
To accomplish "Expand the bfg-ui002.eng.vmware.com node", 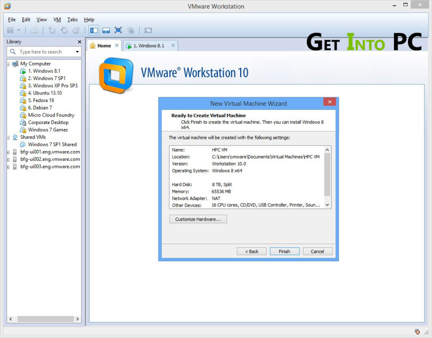I will coord(8,160).
